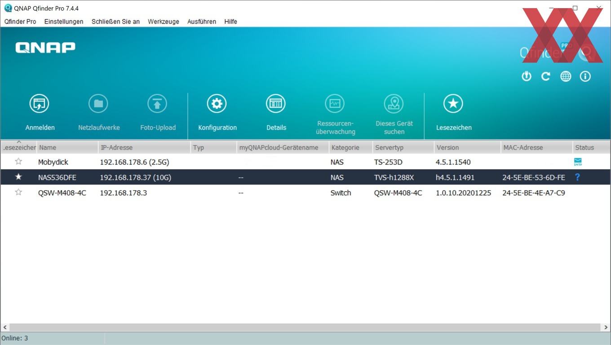Screen dimensions: 611x345
Task: Click the scrollbar right arrow
Action: tap(606, 328)
